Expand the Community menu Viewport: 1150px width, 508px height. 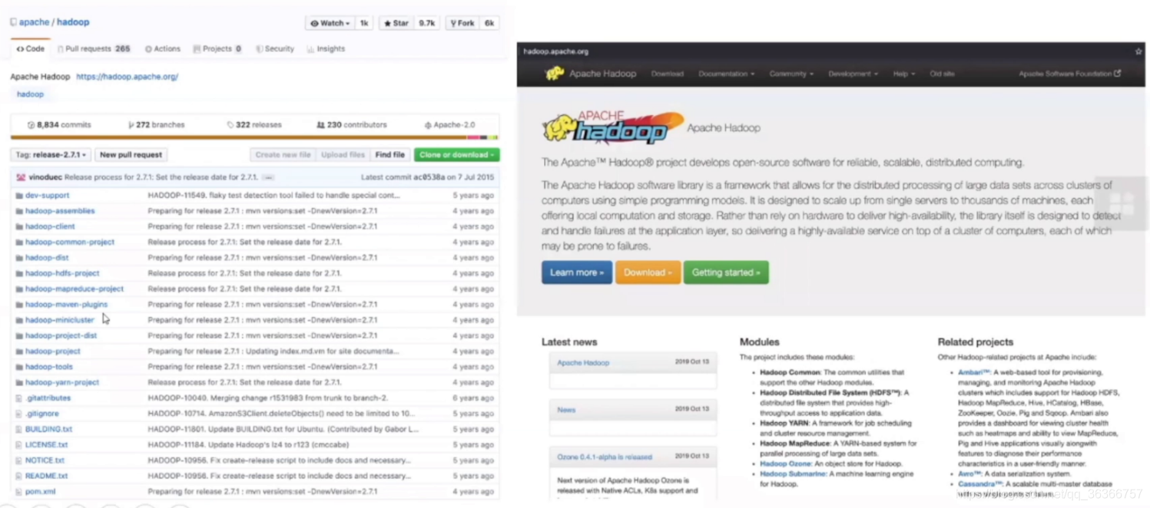click(x=791, y=74)
